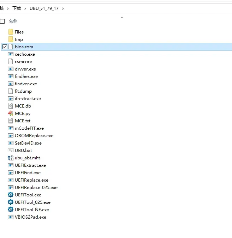The height and width of the screenshot is (238, 232).
Task: Click the sort arrow above the column header
Action: point(122,18)
